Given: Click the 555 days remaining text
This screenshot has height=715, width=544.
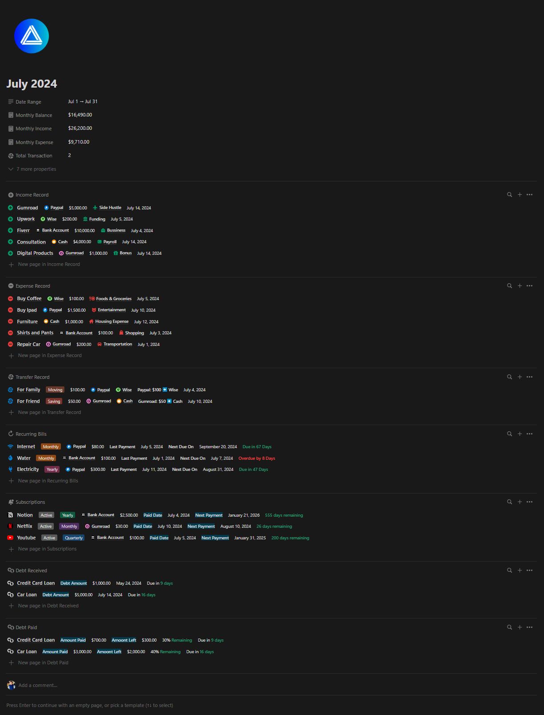Looking at the screenshot, I should pos(284,515).
